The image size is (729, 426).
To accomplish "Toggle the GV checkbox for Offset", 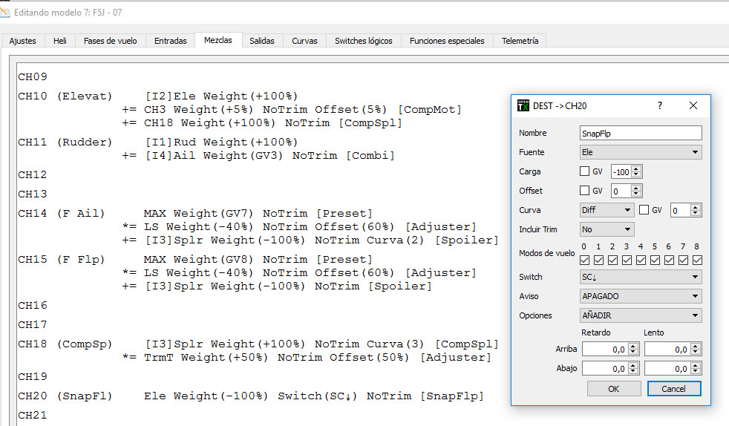I will coord(585,191).
